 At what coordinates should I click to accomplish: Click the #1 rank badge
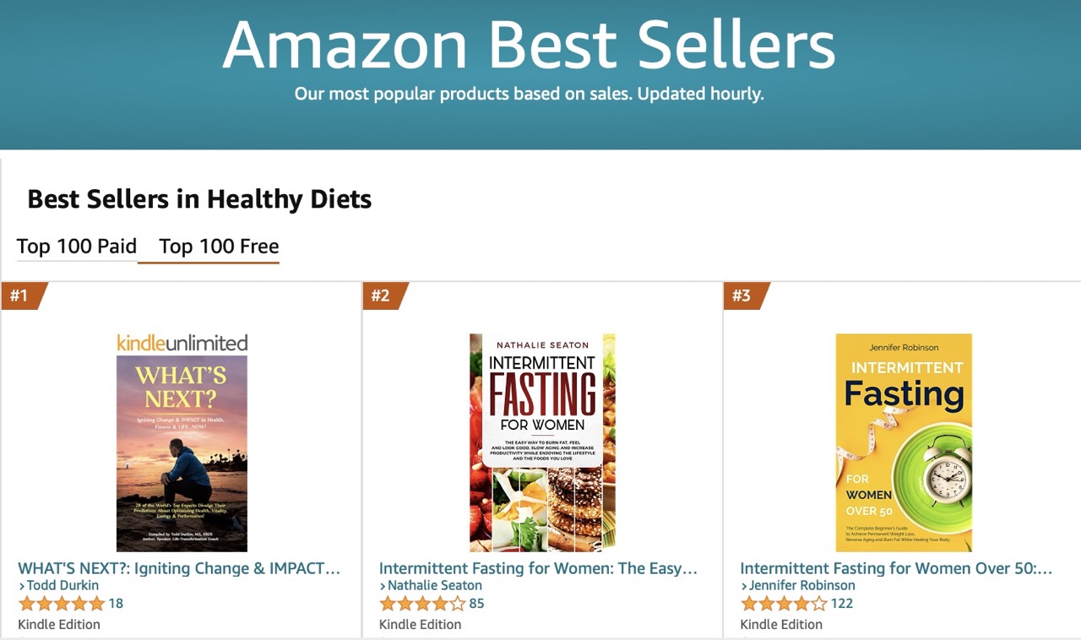[x=22, y=296]
